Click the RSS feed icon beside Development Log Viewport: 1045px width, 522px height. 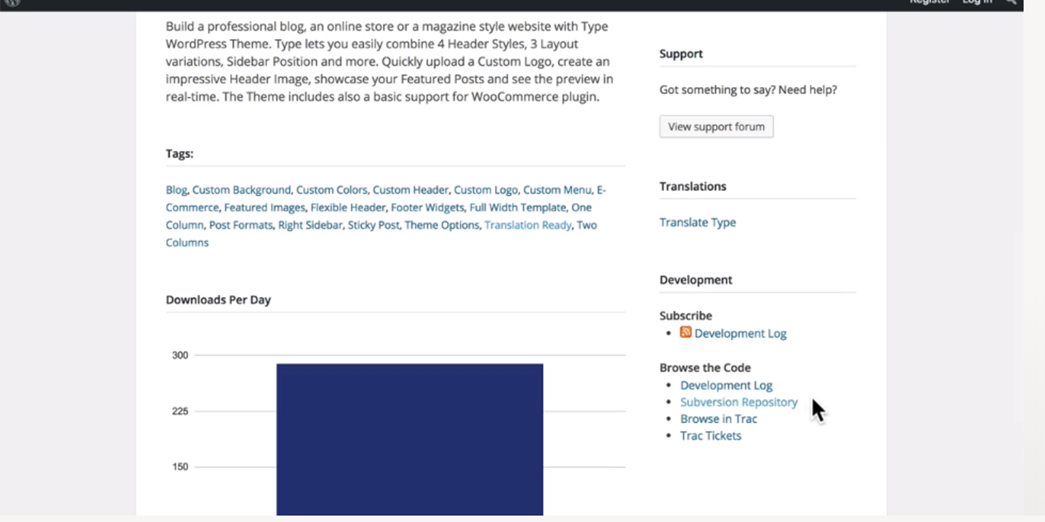click(685, 332)
